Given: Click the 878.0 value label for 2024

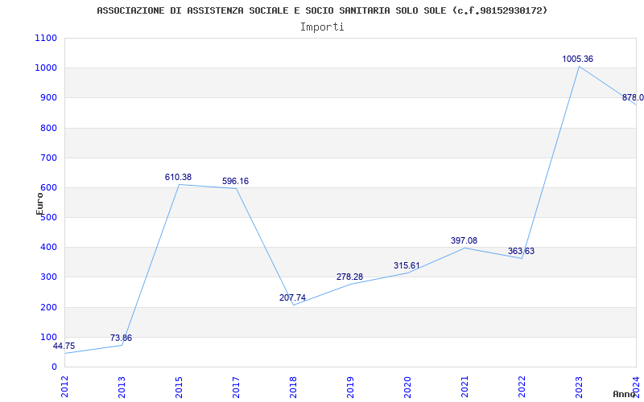Looking at the screenshot, I should point(633,97).
